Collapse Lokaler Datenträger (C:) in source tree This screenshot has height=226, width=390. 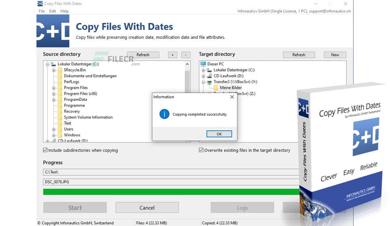tap(47, 64)
